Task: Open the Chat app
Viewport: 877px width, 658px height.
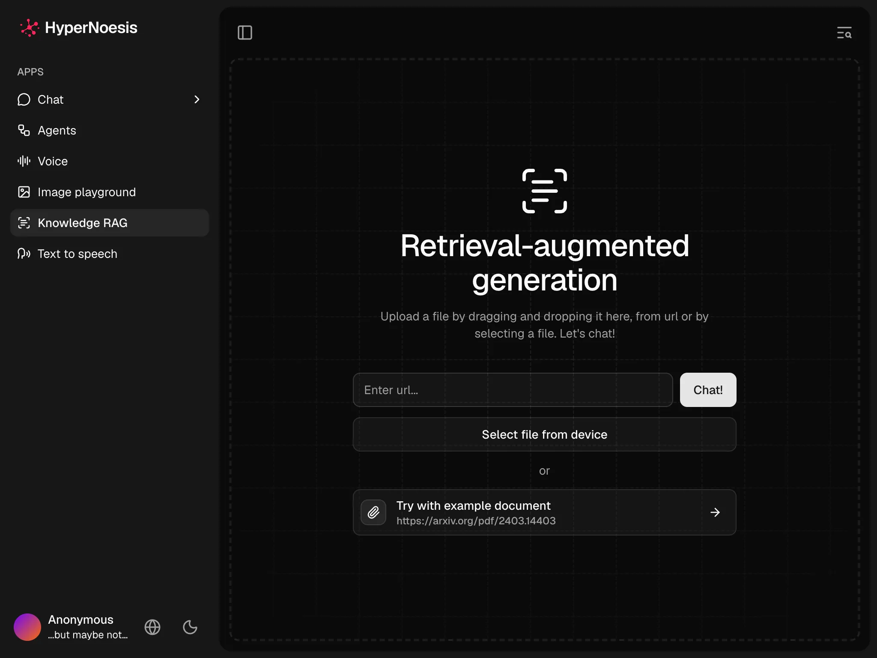Action: coord(110,99)
